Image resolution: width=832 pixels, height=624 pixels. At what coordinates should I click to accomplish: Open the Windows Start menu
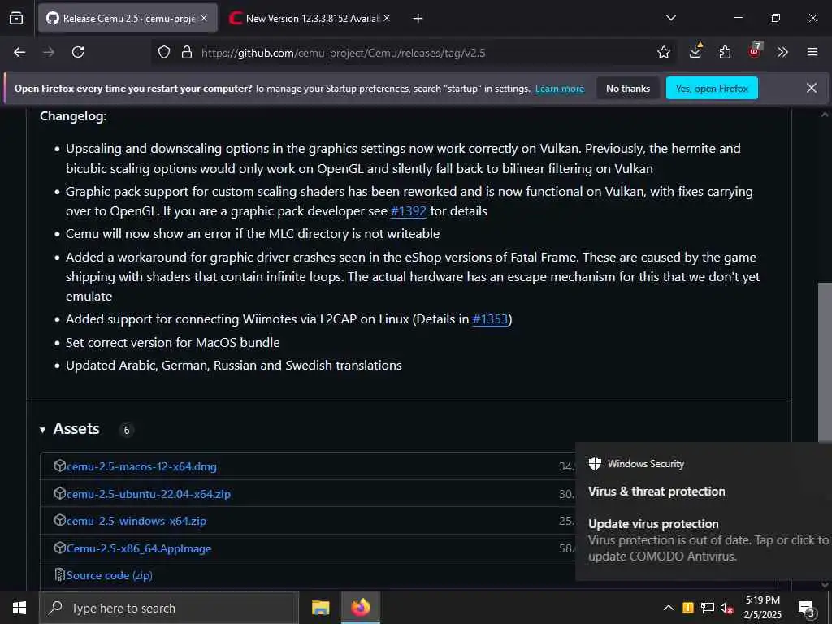pos(19,608)
